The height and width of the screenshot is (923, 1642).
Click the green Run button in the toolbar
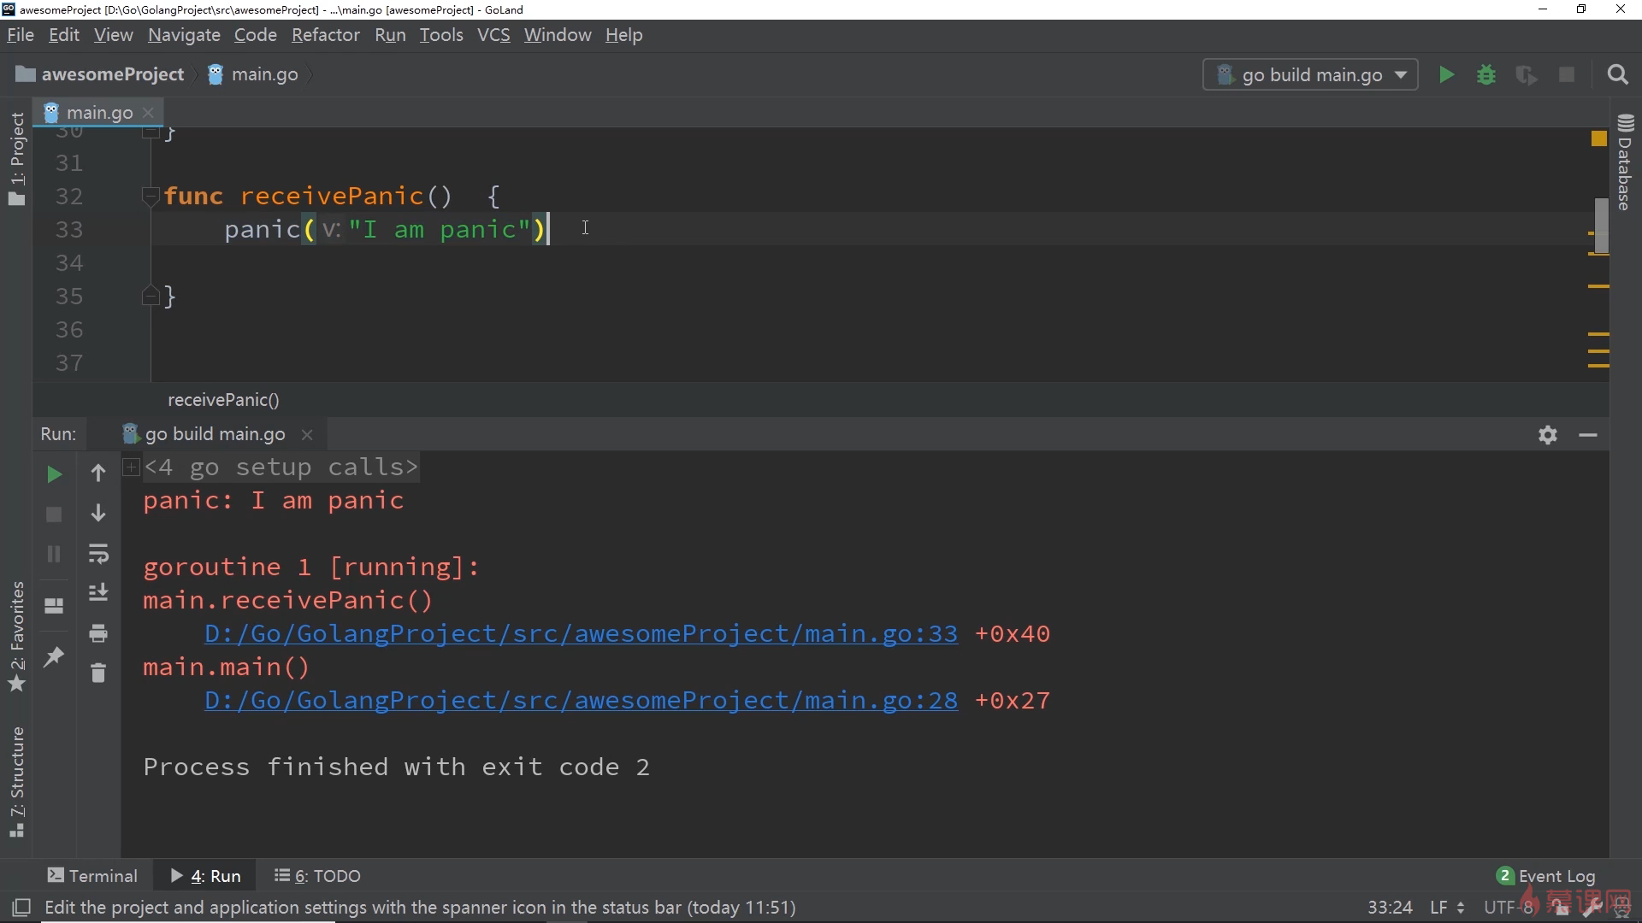coord(1446,75)
